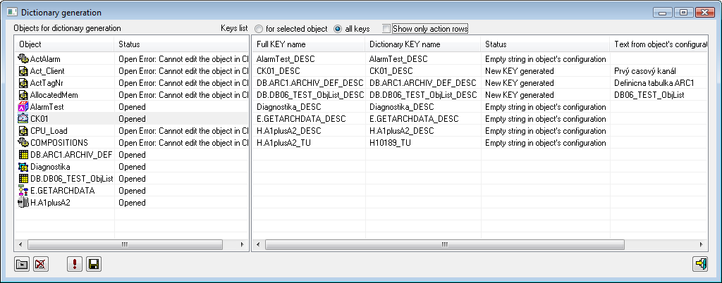722x283 pixels.
Task: Click the H.A1plusA2 object icon
Action: (x=24, y=203)
